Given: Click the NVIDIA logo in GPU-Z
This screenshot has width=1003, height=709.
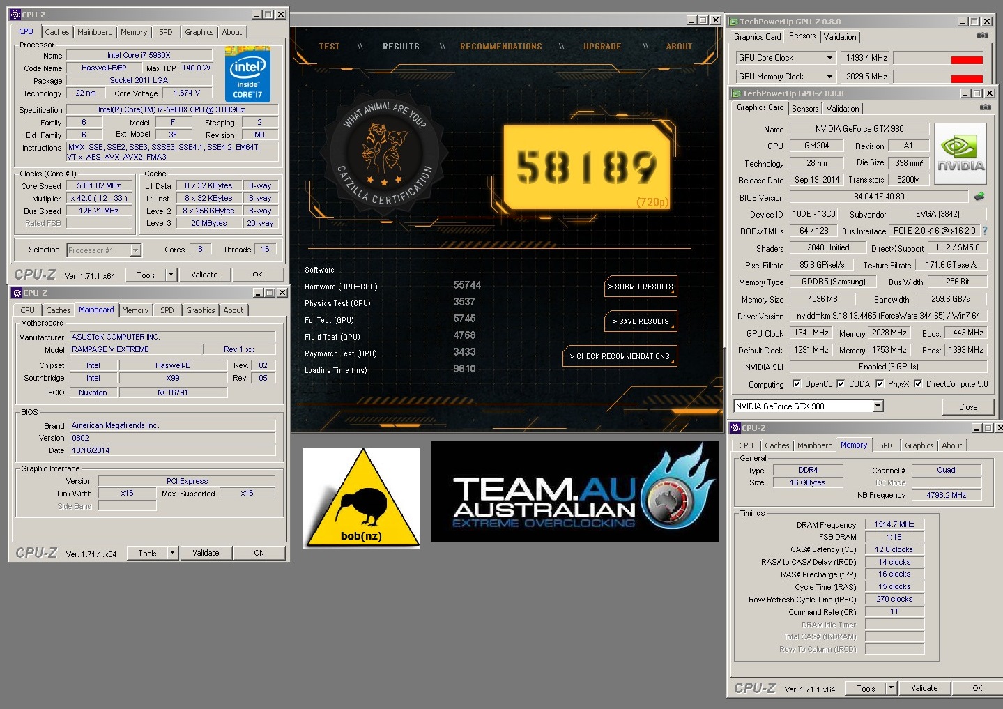Looking at the screenshot, I should click(960, 154).
